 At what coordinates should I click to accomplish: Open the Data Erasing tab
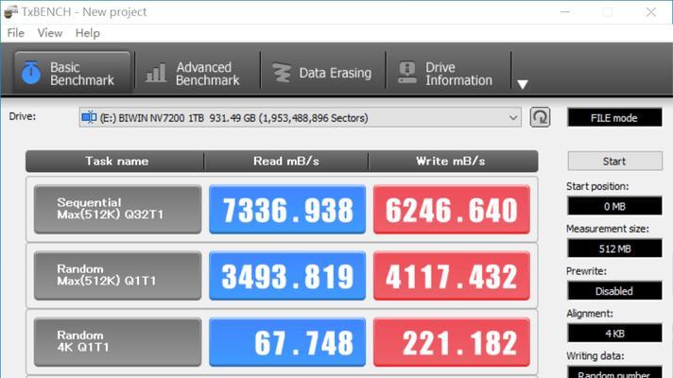[x=322, y=73]
